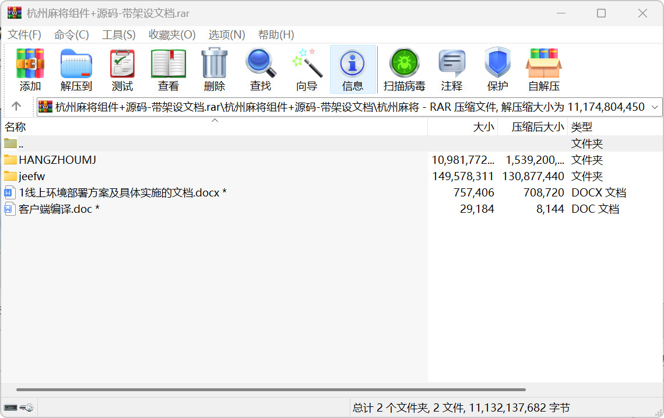Open the 命令(C) menu
The height and width of the screenshot is (418, 664).
71,35
